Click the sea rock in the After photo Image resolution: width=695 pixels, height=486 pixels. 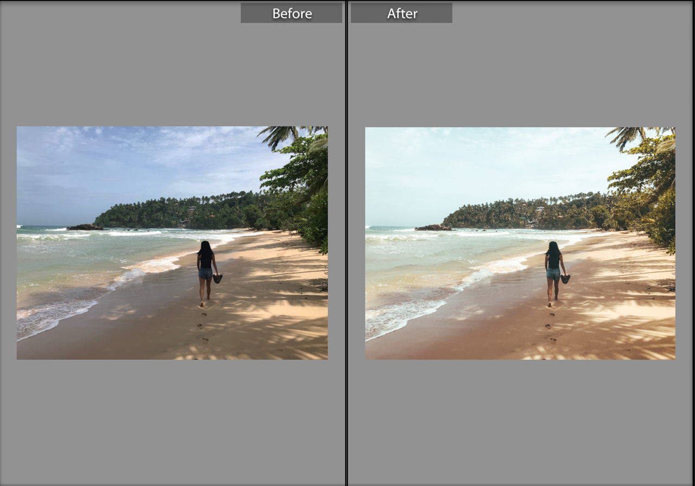click(x=433, y=228)
